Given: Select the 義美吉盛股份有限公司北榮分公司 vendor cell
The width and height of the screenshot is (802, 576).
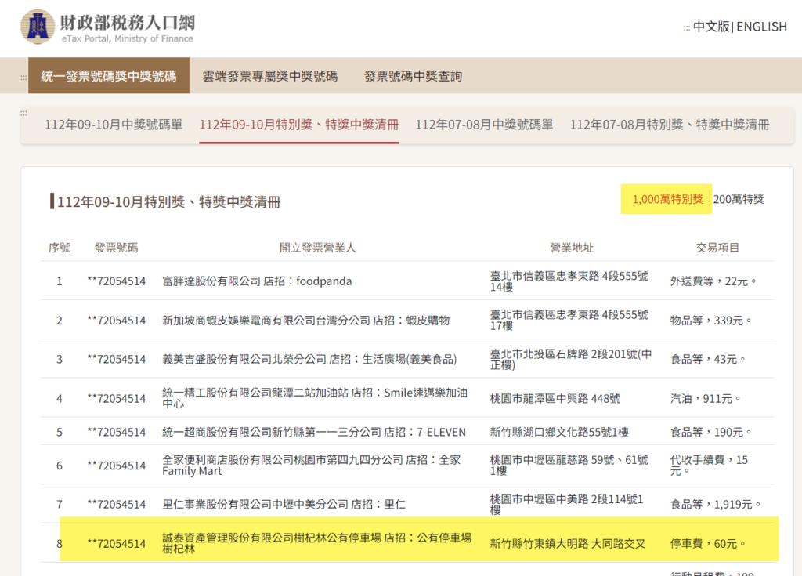Looking at the screenshot, I should (309, 360).
